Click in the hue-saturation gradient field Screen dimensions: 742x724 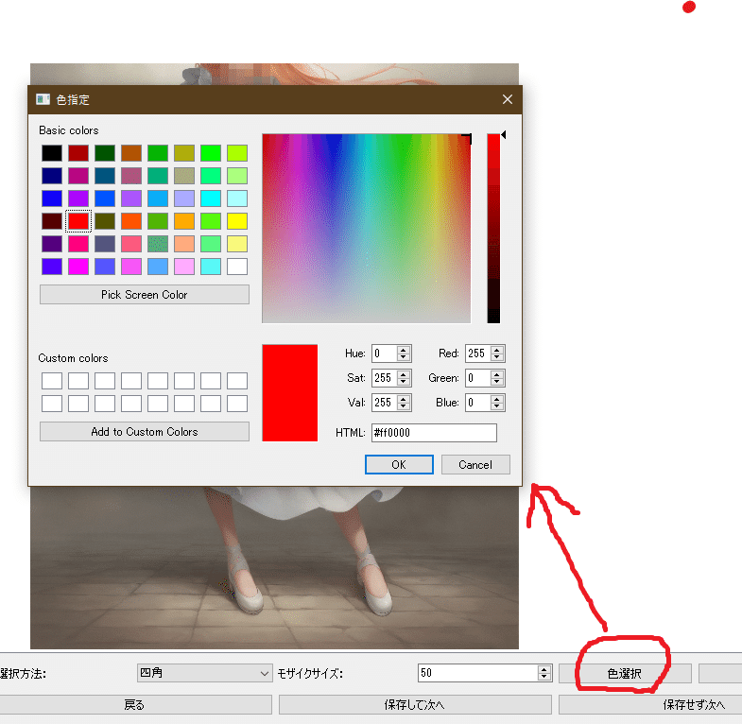(x=366, y=229)
